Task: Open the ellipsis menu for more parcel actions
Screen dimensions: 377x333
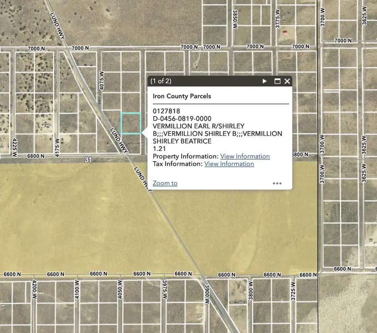Action: pos(277,183)
